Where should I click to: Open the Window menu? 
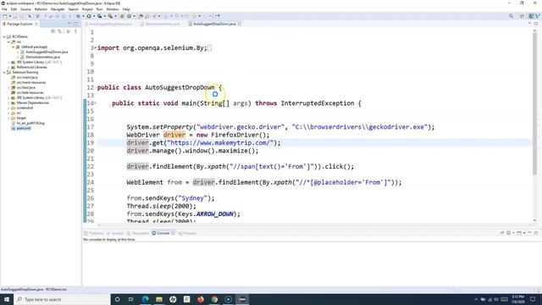(x=113, y=9)
